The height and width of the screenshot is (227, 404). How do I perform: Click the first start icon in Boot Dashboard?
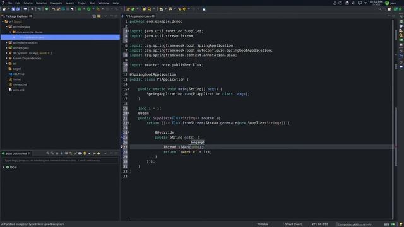point(48,154)
